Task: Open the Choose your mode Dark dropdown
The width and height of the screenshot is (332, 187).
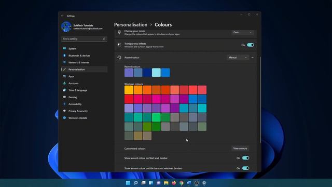Action: (x=242, y=32)
